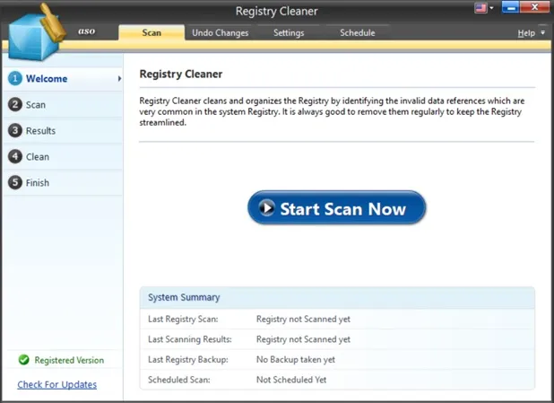Select step 5 Finish in sidebar
Image resolution: width=554 pixels, height=403 pixels.
(x=64, y=182)
